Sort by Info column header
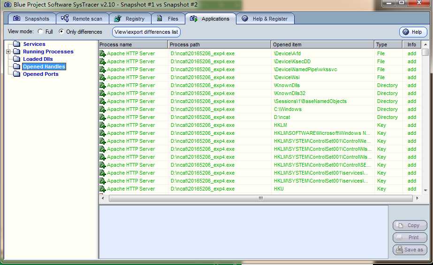 pos(412,44)
